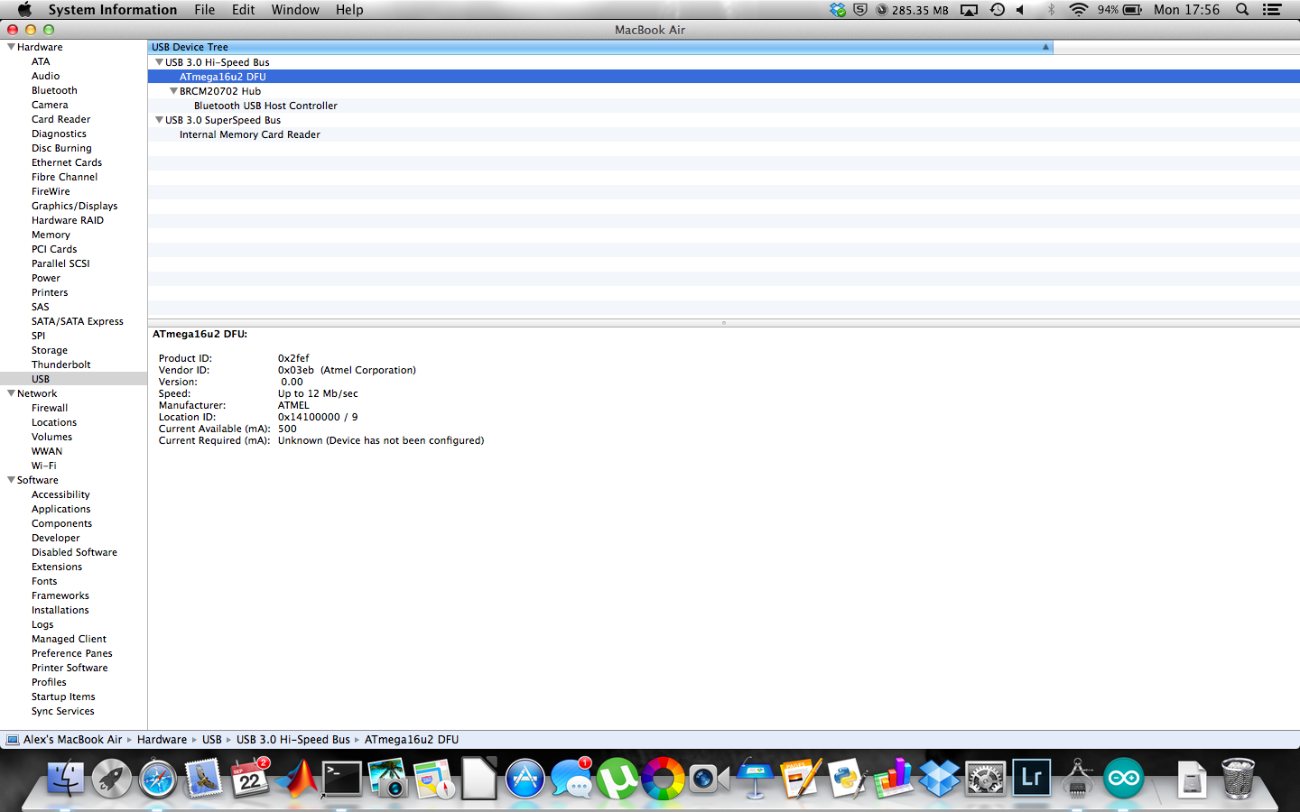Viewport: 1300px width, 812px height.
Task: Toggle sort arrow on USB Device Tree header
Action: click(x=1045, y=47)
